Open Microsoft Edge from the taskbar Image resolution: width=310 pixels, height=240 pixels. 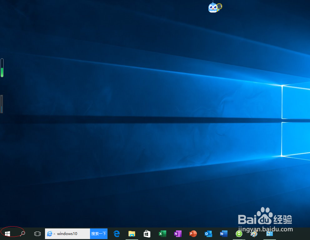point(116,233)
